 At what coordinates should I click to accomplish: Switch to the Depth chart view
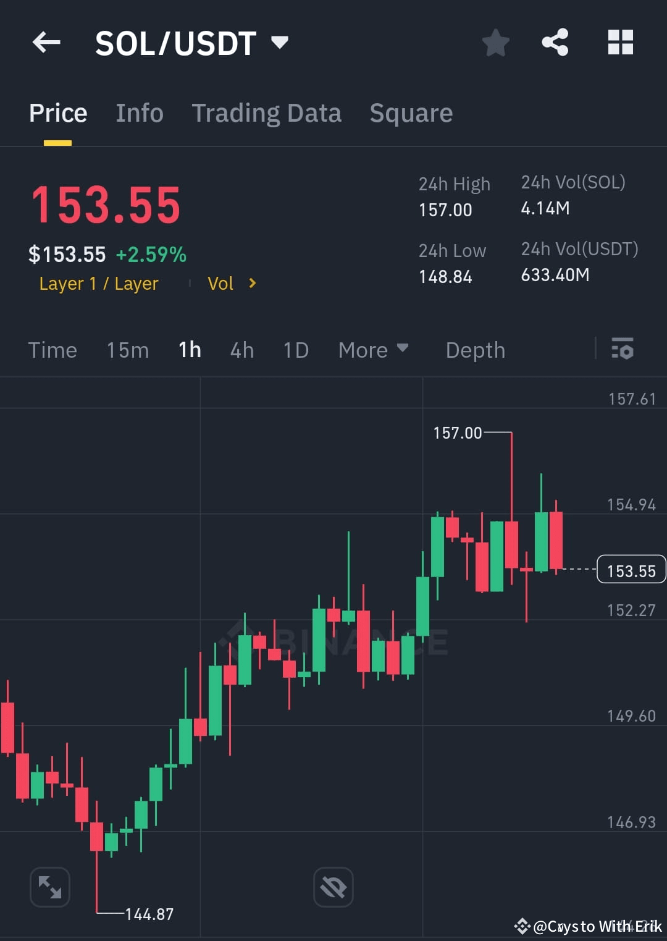[x=475, y=350]
